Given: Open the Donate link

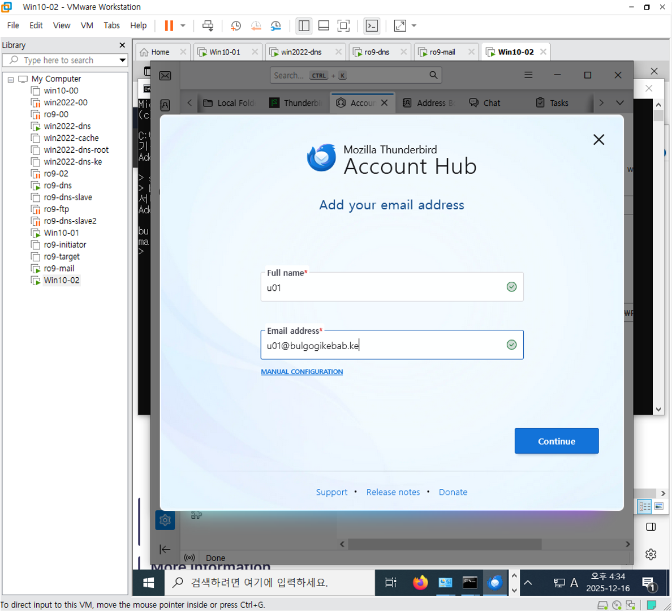Looking at the screenshot, I should click(x=453, y=492).
